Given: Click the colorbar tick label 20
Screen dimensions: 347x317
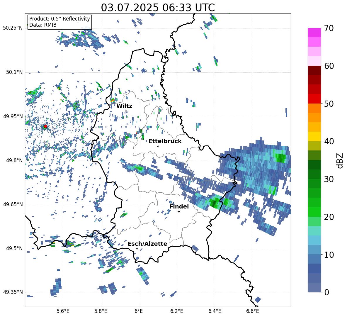Looking at the screenshot, I should pyautogui.click(x=329, y=217).
